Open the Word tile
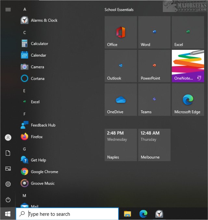The width and height of the screenshot is (208, 220). (154, 32)
